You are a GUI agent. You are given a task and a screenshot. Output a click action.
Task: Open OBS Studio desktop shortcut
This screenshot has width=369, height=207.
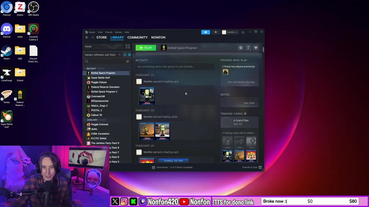[x=33, y=9]
